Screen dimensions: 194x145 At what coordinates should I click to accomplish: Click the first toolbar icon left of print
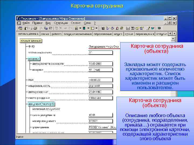(31, 28)
